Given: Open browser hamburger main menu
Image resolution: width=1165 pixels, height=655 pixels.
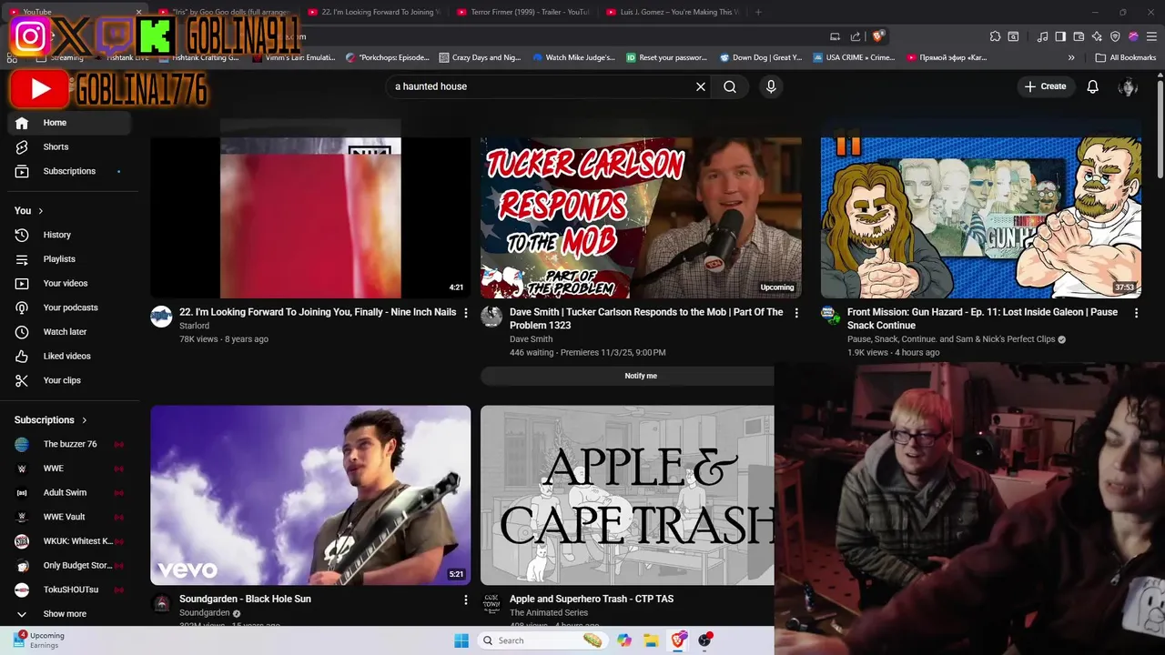Looking at the screenshot, I should tap(1151, 36).
